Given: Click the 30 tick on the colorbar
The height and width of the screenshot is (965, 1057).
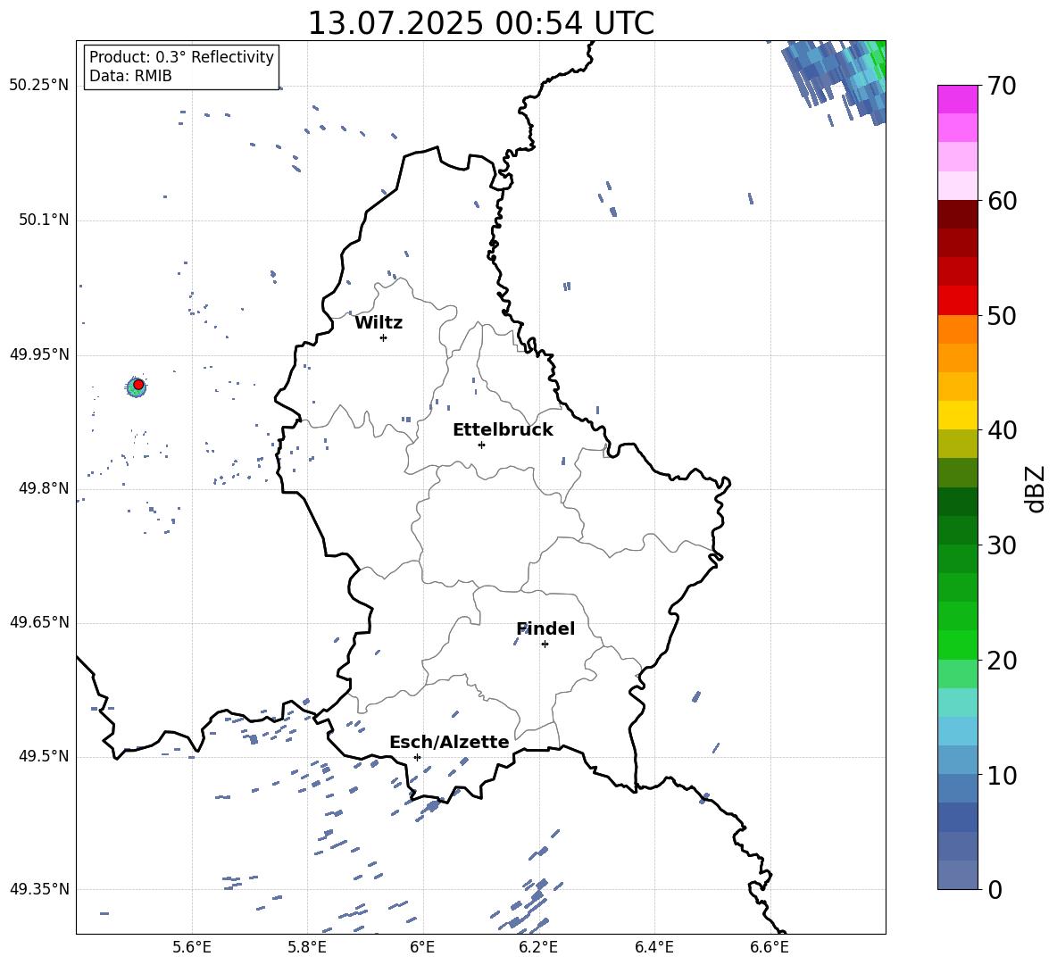Looking at the screenshot, I should 1002,545.
